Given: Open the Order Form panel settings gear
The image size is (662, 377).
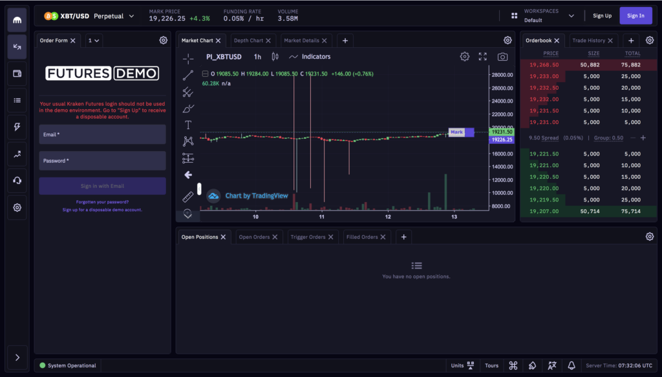Looking at the screenshot, I should 164,41.
